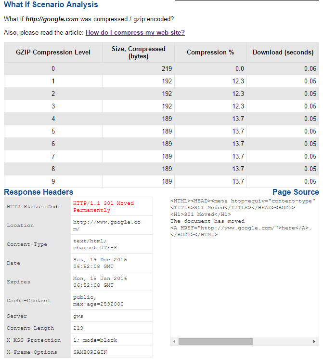Viewport: 323px width, 361px height.
Task: Click the 'Content-Type' header label
Action: pos(26,244)
